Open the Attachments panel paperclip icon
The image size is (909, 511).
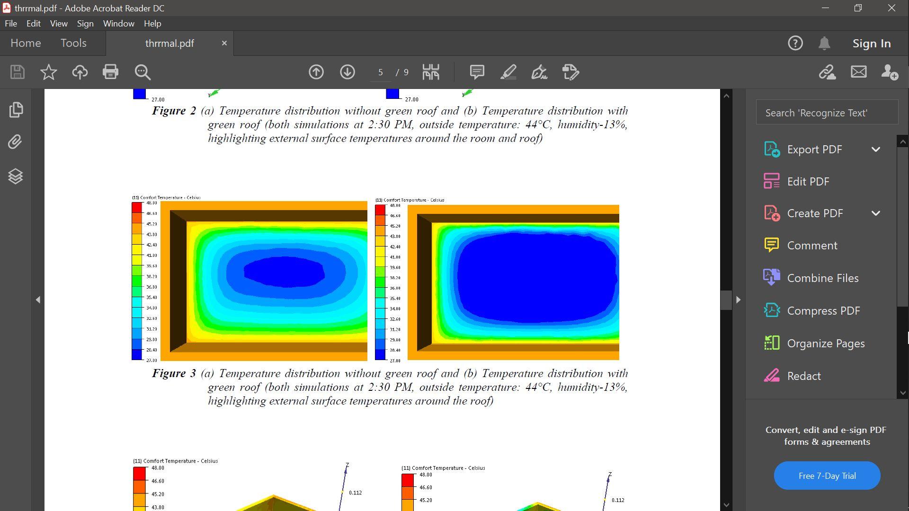coord(16,142)
